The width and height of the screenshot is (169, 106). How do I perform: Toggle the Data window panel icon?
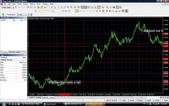[x=85, y=7]
